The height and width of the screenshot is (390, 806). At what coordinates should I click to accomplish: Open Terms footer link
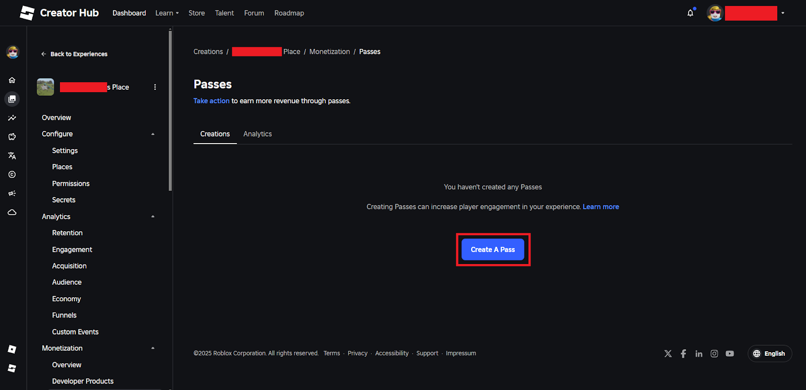(331, 353)
